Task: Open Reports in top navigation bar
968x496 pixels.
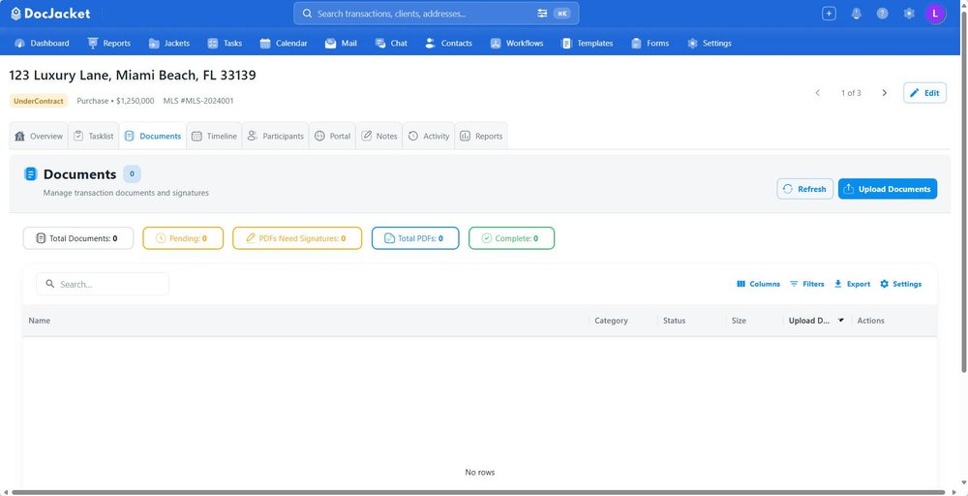Action: (x=109, y=44)
